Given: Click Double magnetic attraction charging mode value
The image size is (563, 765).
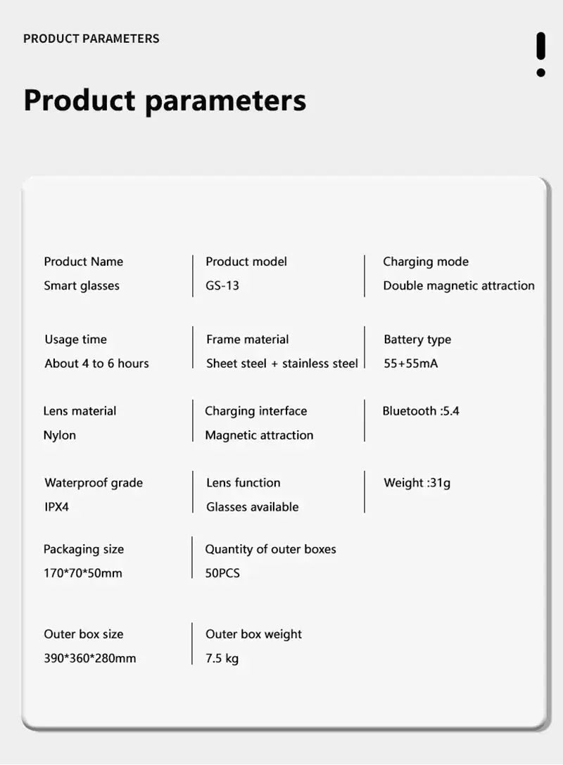Looking at the screenshot, I should (459, 285).
